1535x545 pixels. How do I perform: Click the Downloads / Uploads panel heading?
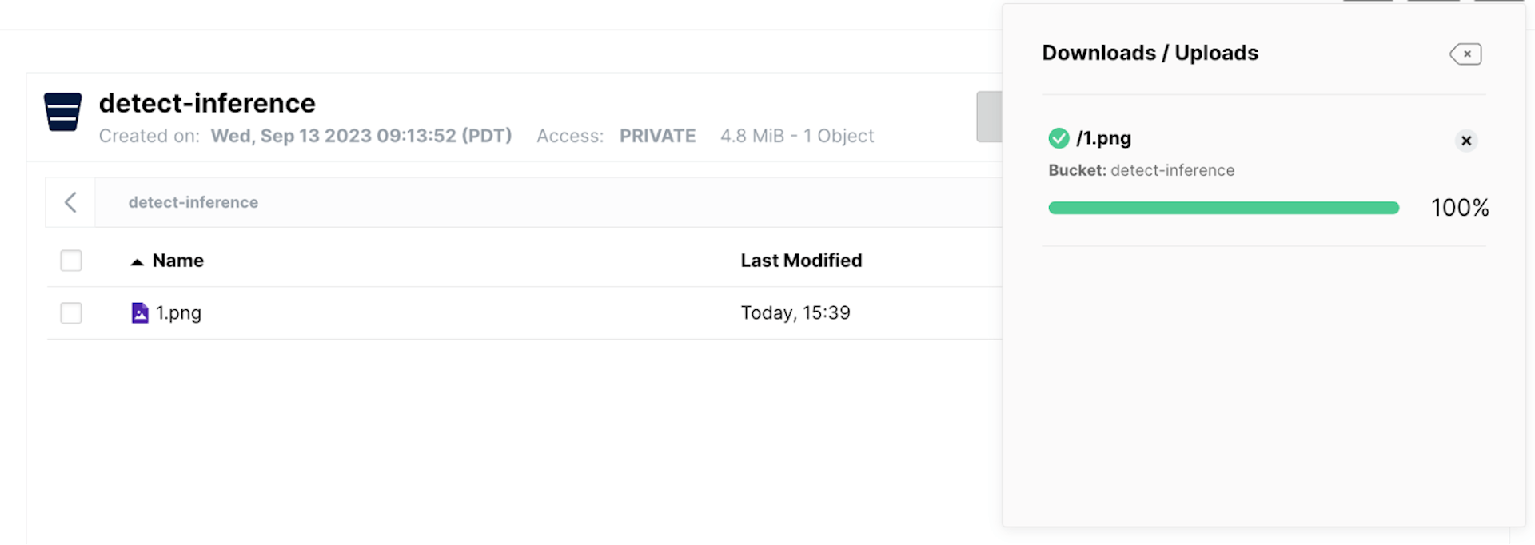1150,53
